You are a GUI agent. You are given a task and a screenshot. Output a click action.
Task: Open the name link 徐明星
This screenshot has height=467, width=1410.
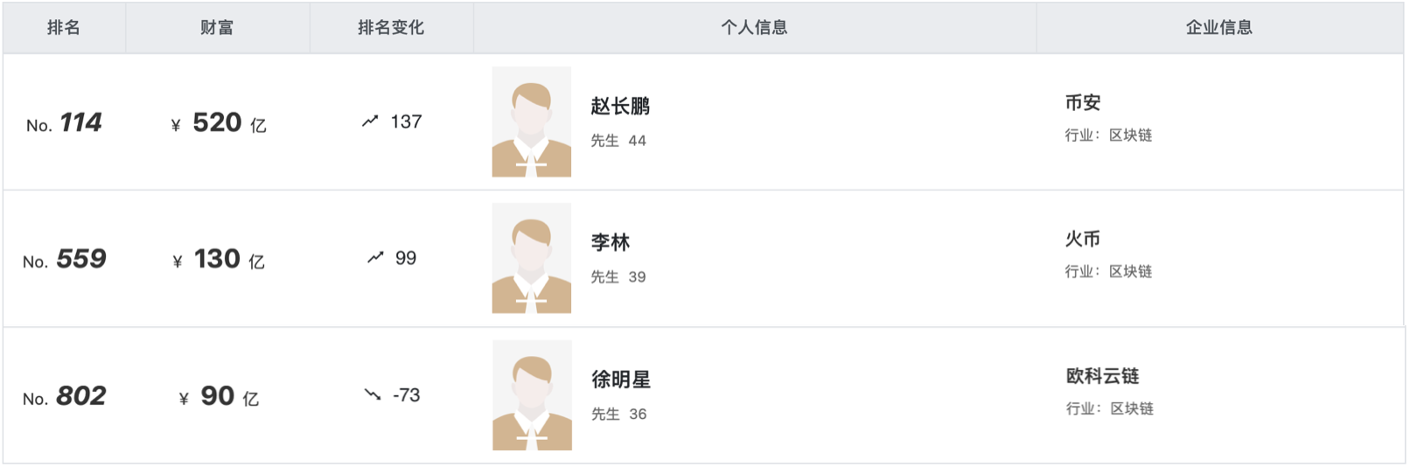point(621,380)
